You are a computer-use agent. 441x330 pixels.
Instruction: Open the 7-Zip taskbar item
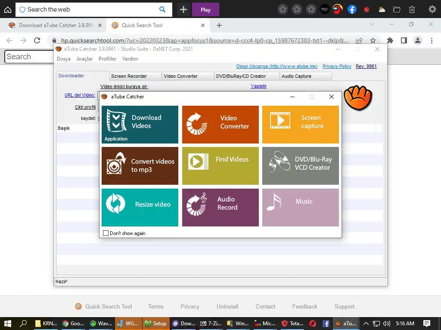pos(211,324)
